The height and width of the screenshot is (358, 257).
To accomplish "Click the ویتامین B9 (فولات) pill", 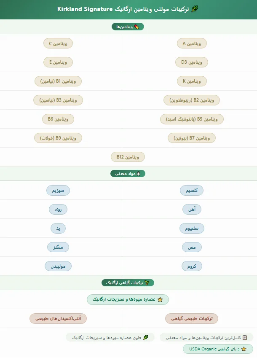I will coord(58,138).
